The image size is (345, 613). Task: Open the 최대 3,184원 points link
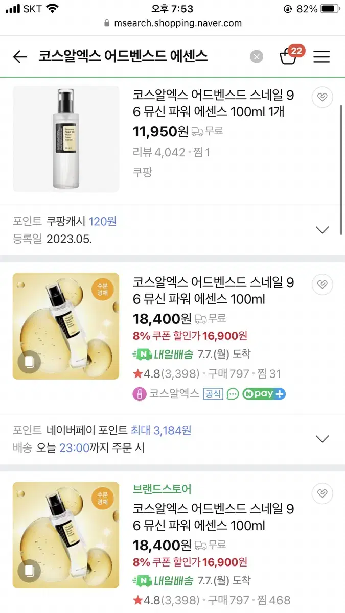[x=163, y=430]
